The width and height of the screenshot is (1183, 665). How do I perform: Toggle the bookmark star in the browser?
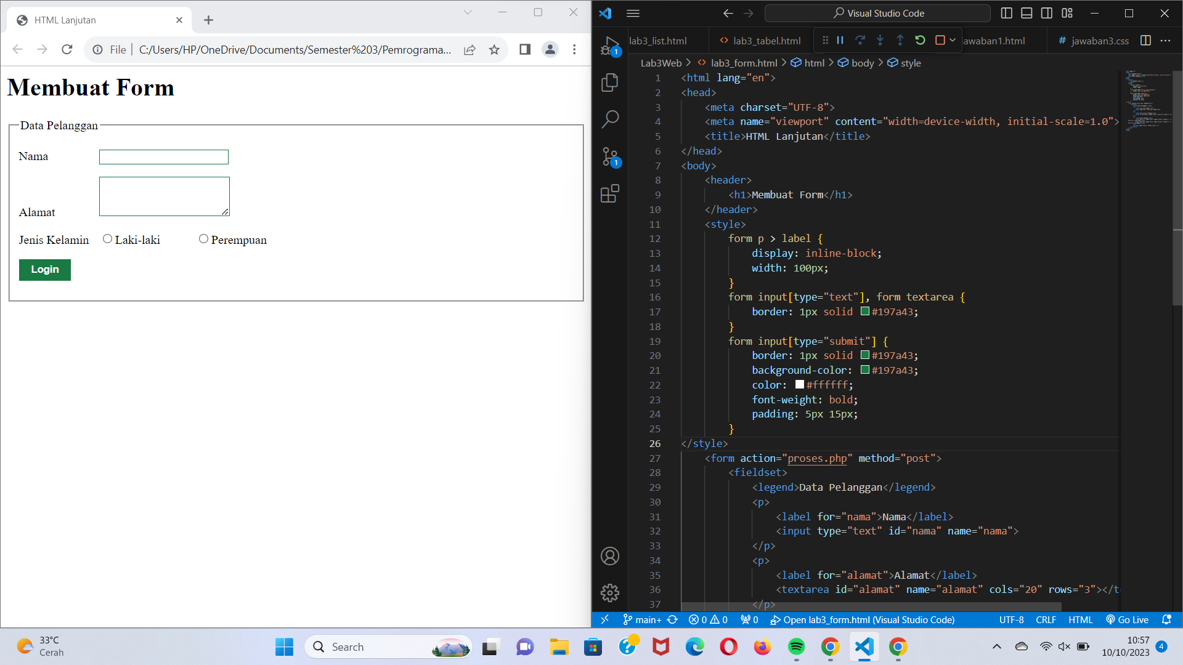tap(494, 50)
